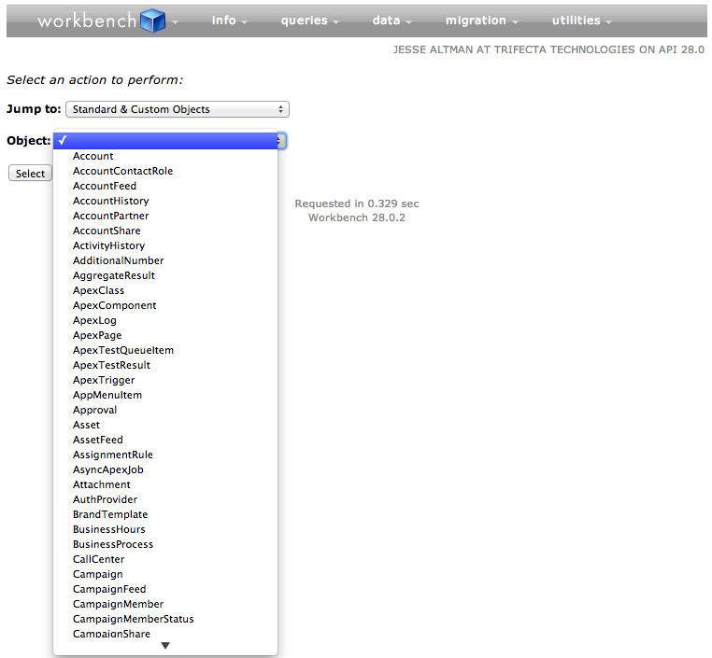Choose Asset object
This screenshot has height=658, width=712.
tap(165, 426)
